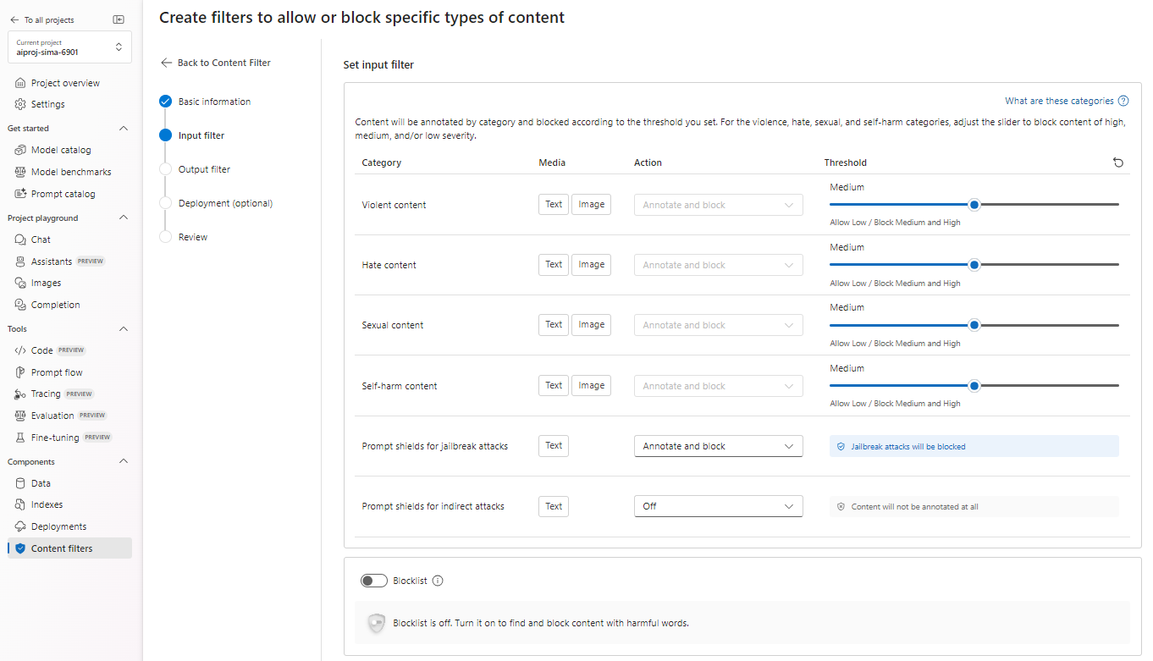Image resolution: width=1153 pixels, height=661 pixels.
Task: Toggle Text media for Violent content
Action: pyautogui.click(x=554, y=204)
